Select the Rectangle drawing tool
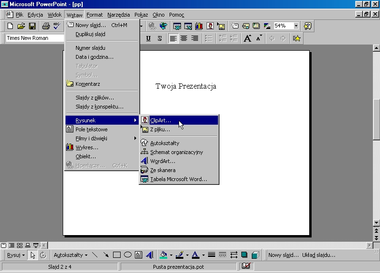The height and width of the screenshot is (273, 380). 116,255
